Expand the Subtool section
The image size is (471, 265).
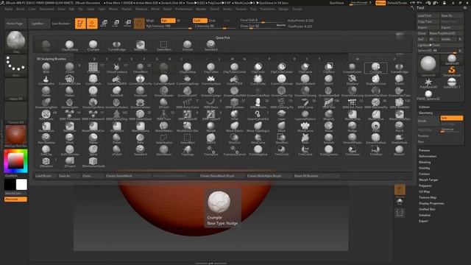click(x=424, y=107)
